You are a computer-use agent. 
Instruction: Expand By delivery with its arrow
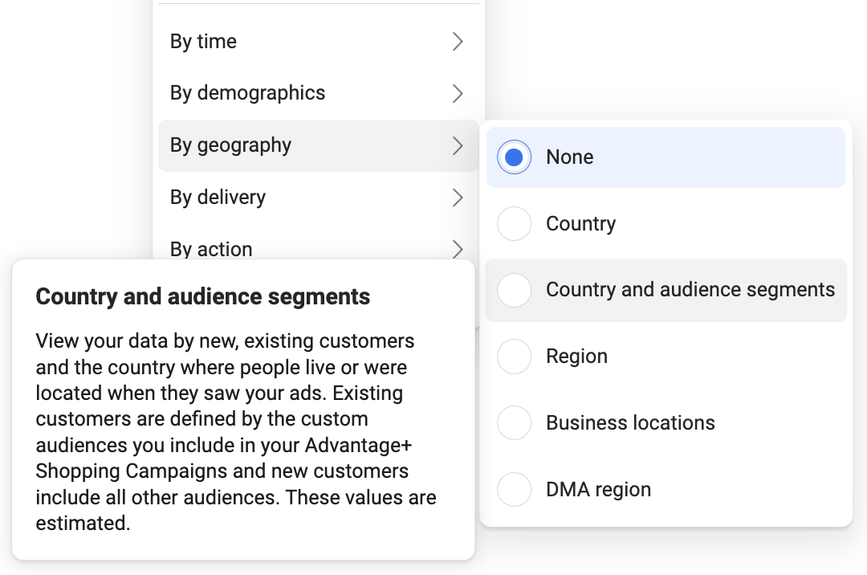457,198
